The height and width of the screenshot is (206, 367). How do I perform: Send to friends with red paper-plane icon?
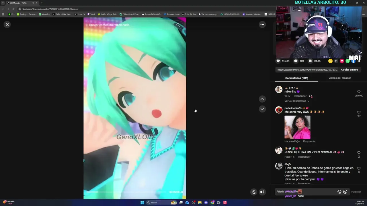[x=342, y=61]
